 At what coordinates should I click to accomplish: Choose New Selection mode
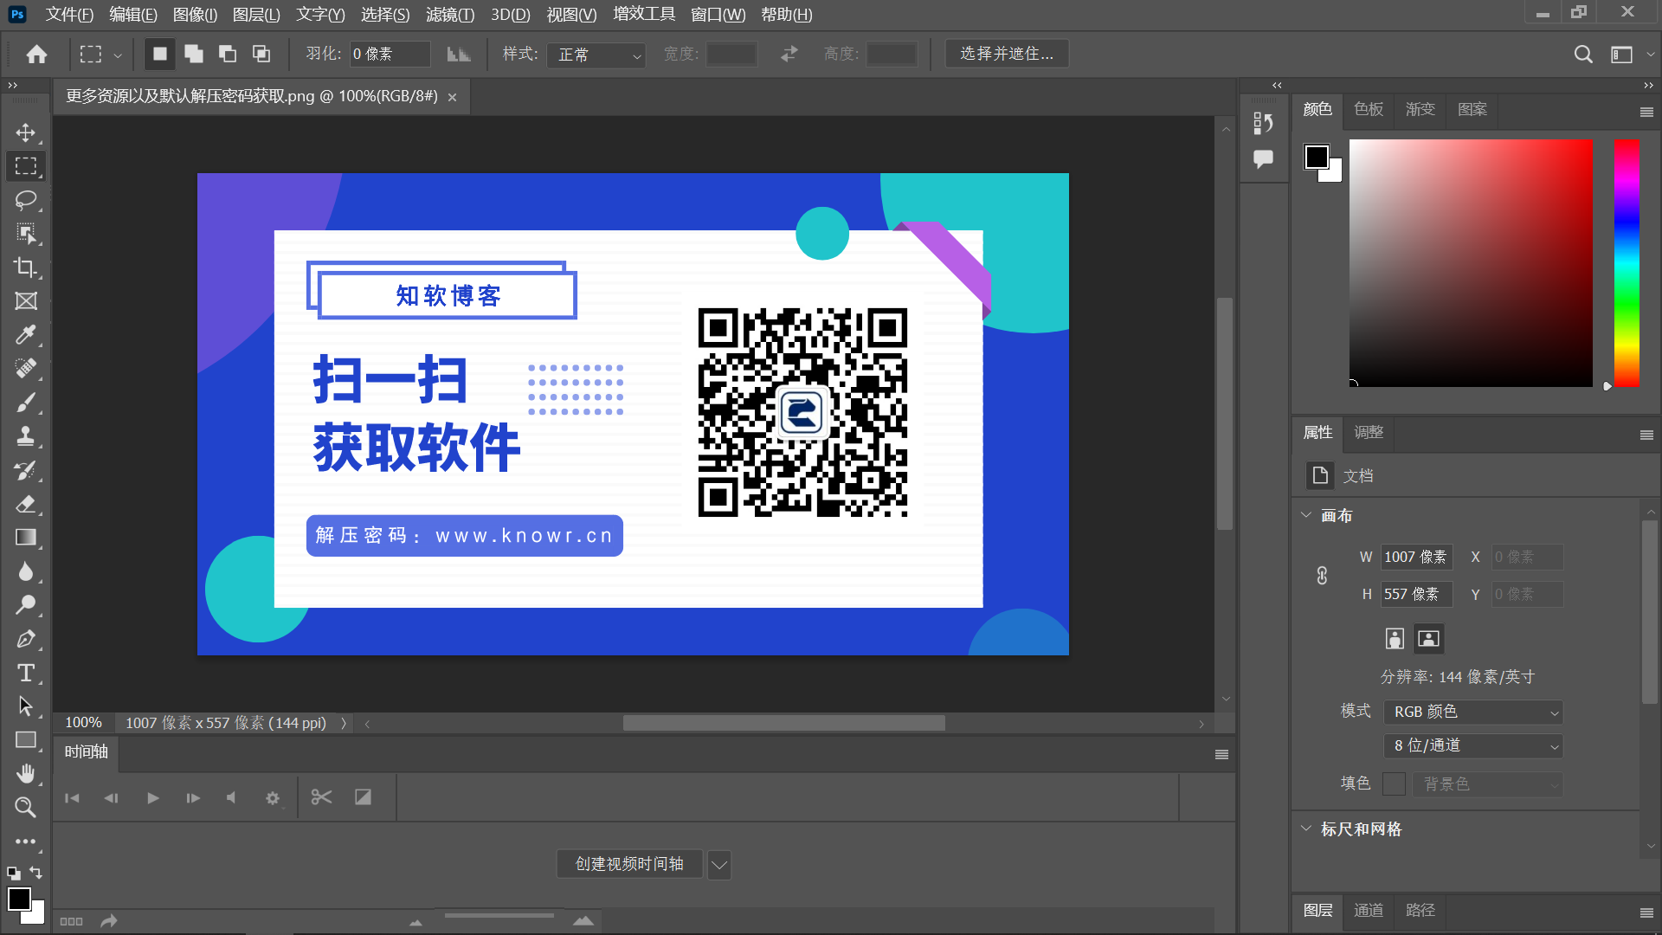(x=160, y=54)
